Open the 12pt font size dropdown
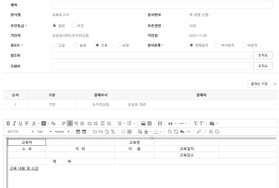 [44, 132]
